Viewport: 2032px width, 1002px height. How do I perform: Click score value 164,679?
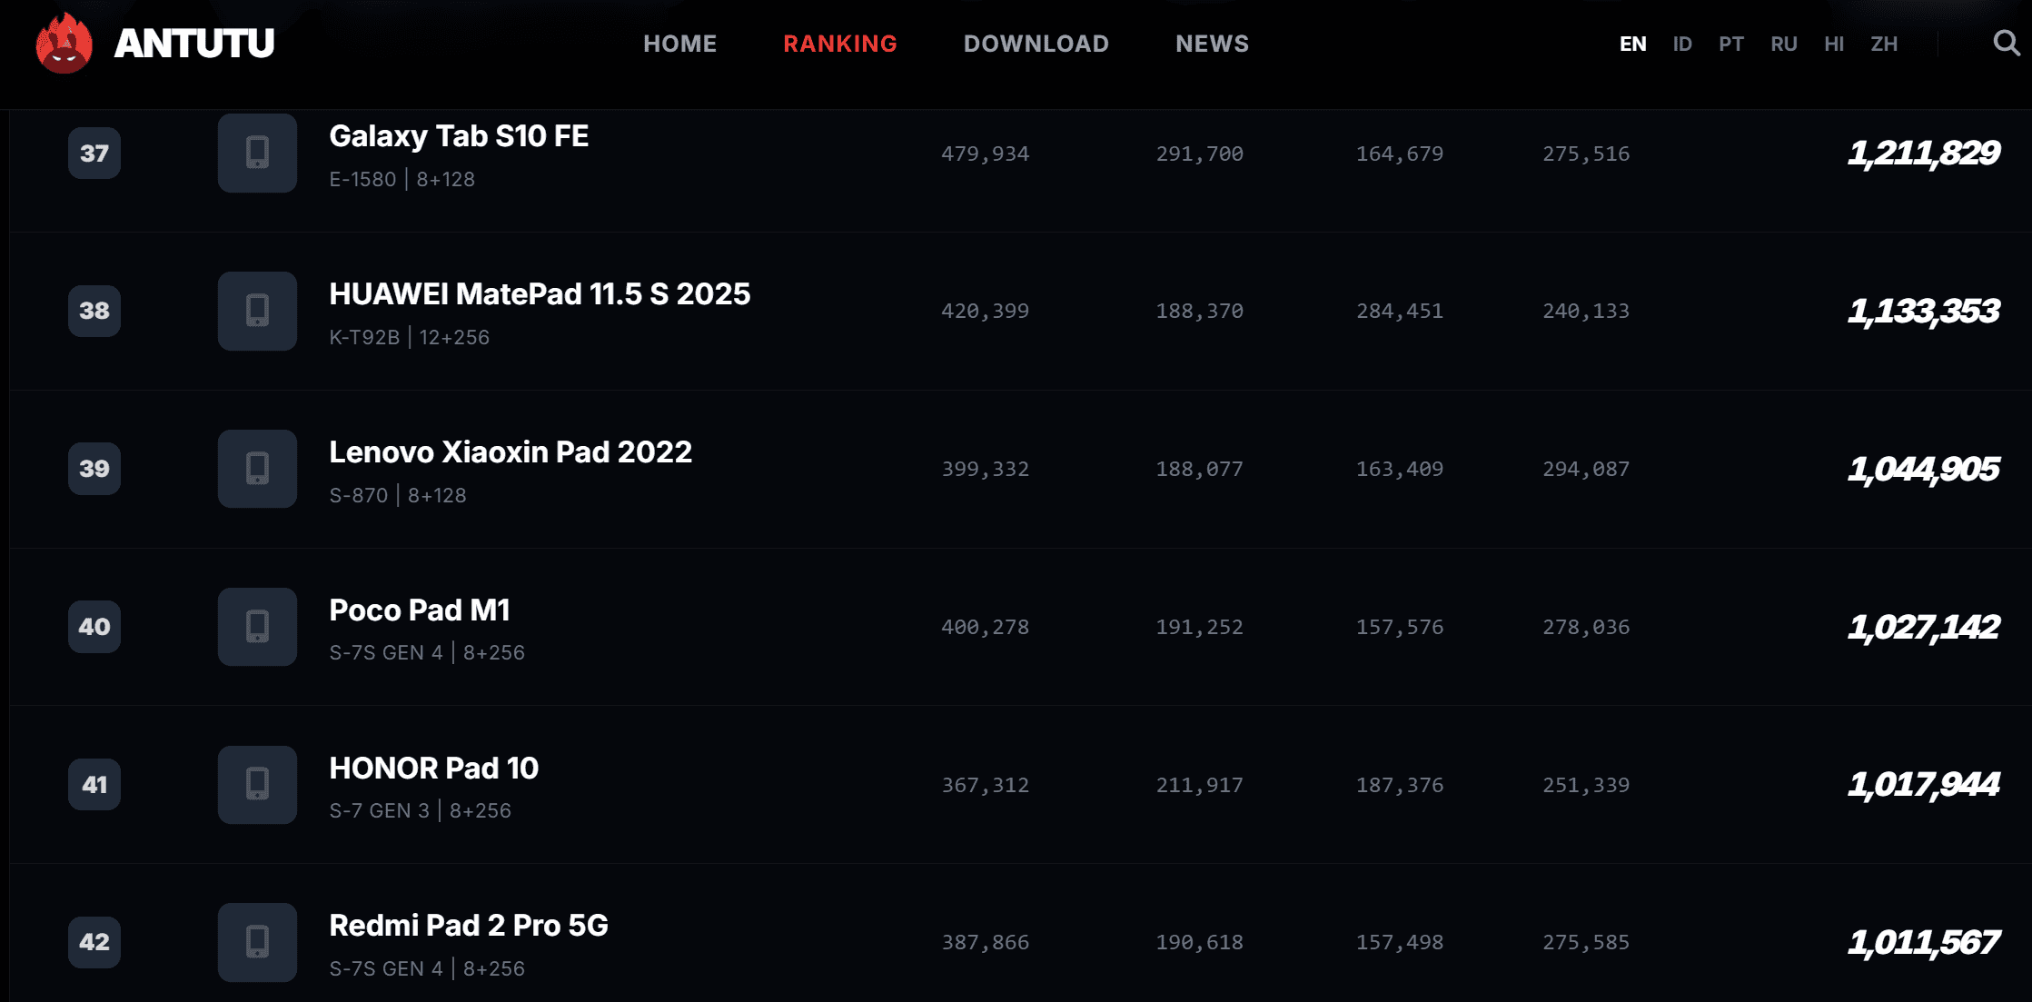pos(1400,154)
